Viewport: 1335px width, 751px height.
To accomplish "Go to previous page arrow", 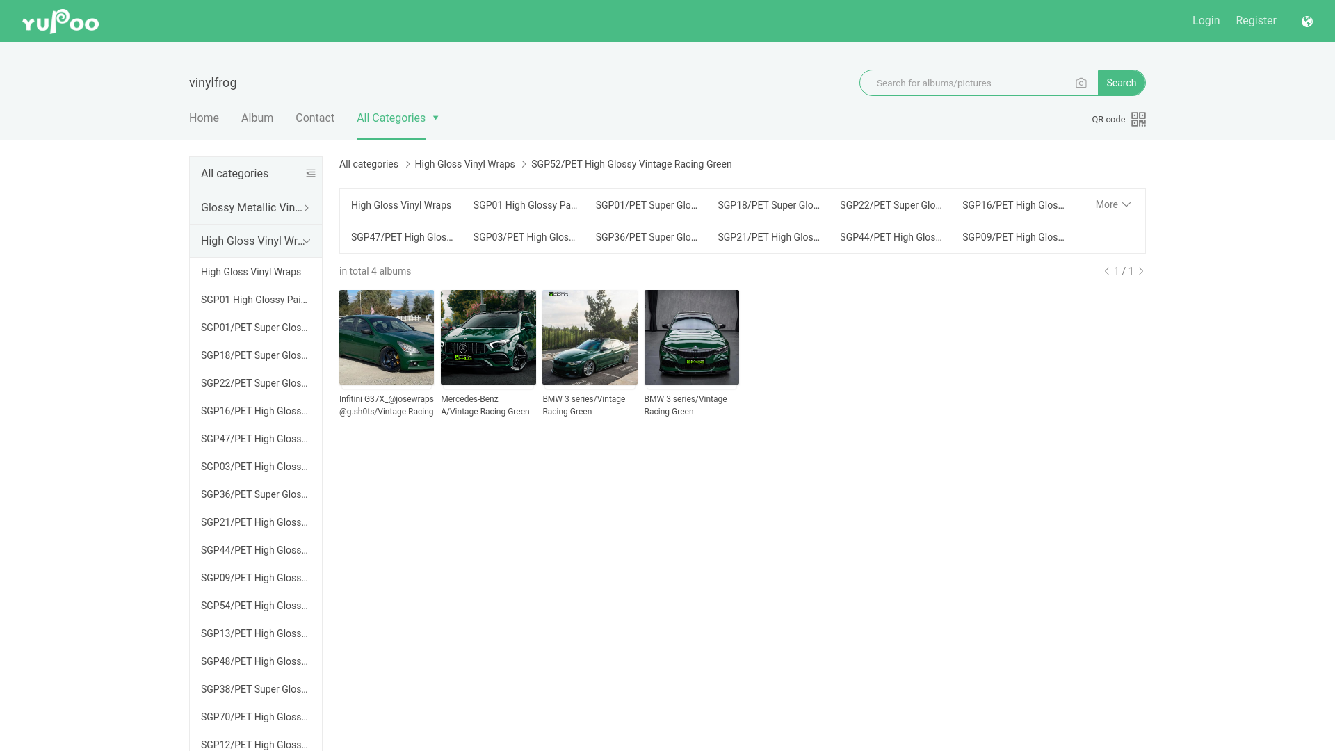I will point(1107,271).
